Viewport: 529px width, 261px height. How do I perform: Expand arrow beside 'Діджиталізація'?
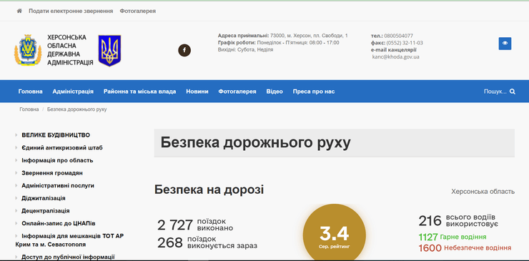(x=16, y=198)
